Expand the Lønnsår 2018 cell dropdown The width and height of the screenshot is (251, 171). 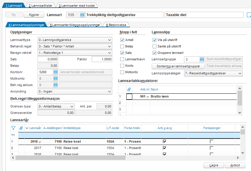[x=40, y=142]
